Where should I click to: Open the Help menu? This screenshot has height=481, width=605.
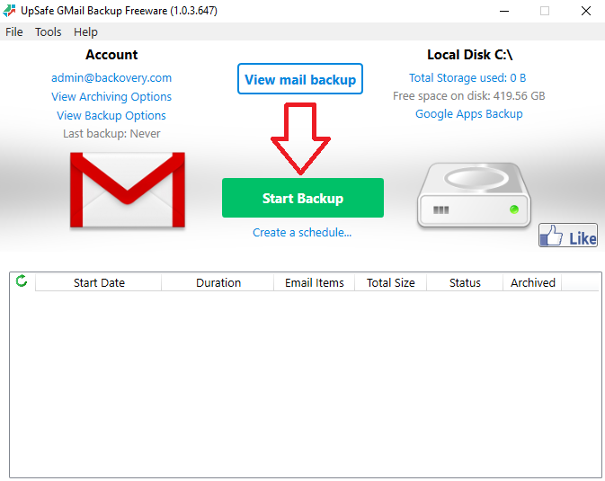[x=85, y=32]
